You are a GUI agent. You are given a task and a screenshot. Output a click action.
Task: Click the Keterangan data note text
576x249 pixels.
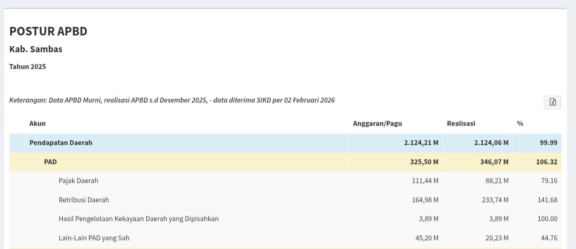(x=172, y=100)
